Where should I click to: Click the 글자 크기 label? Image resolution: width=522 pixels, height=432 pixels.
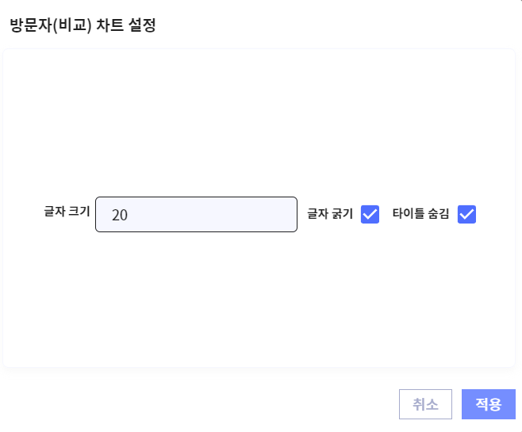pos(67,212)
